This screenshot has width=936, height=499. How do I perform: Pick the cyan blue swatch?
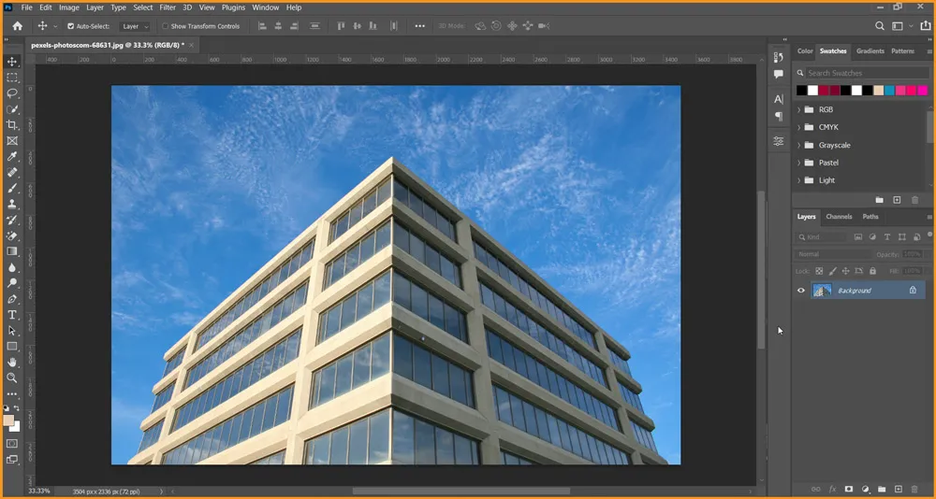(889, 91)
